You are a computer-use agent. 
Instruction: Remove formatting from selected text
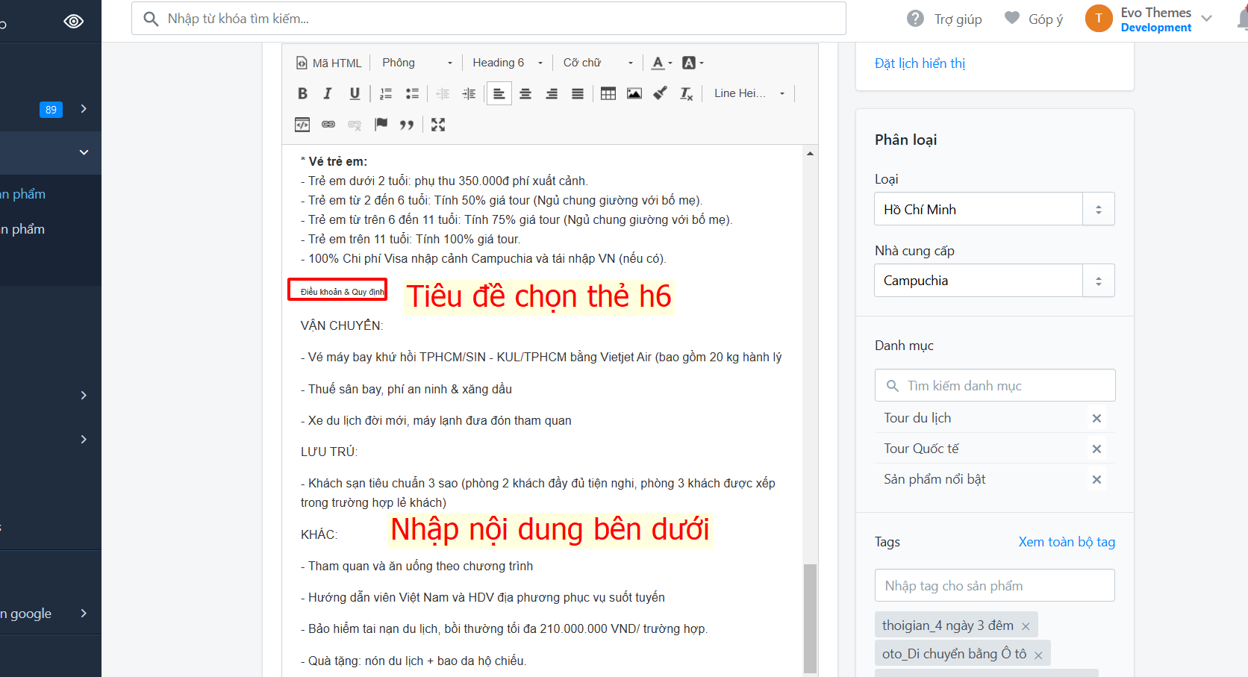click(x=687, y=93)
